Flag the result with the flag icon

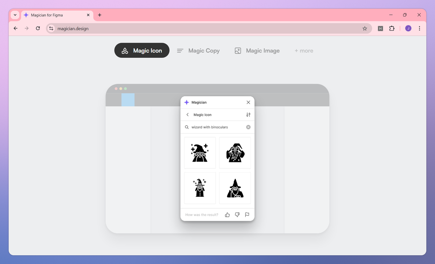247,215
